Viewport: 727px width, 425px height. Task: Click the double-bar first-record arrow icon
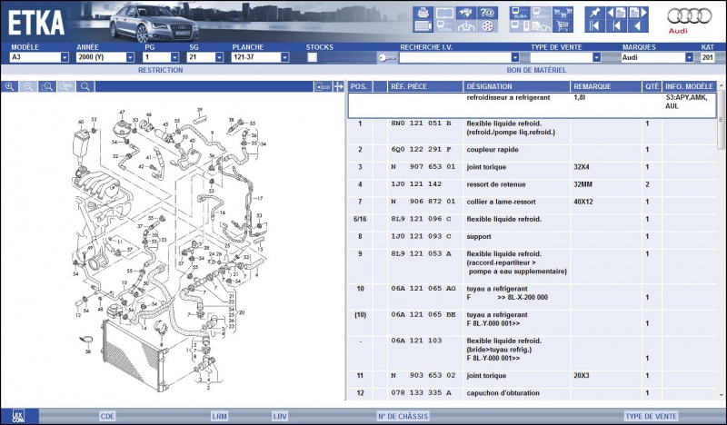pyautogui.click(x=595, y=26)
